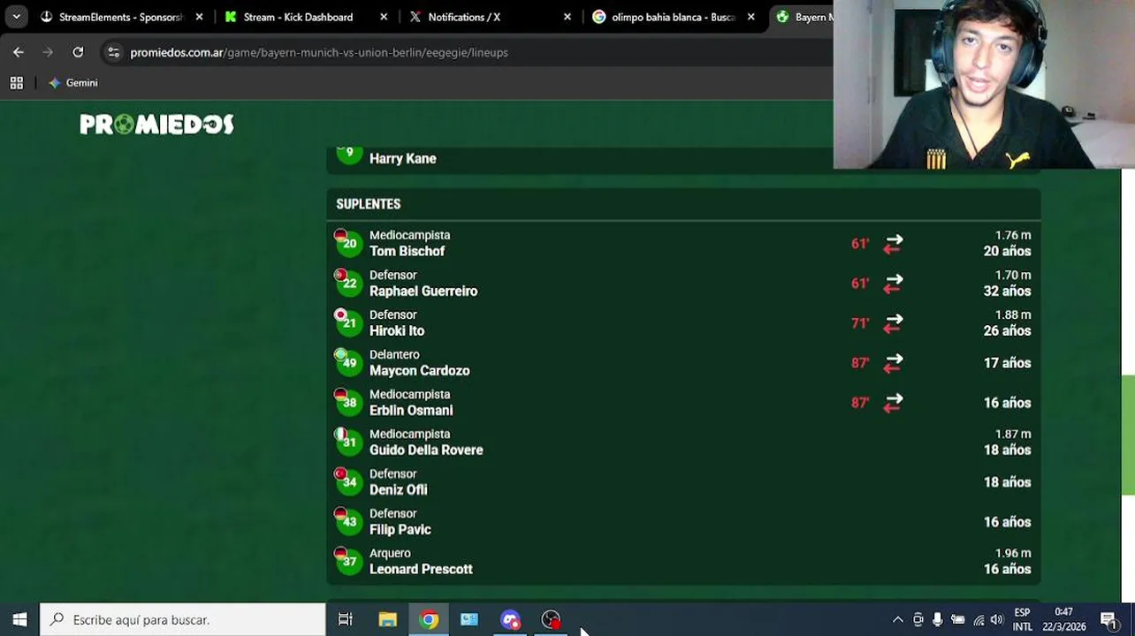Open the browser tab search dropdown
The height and width of the screenshot is (636, 1135).
click(x=16, y=17)
